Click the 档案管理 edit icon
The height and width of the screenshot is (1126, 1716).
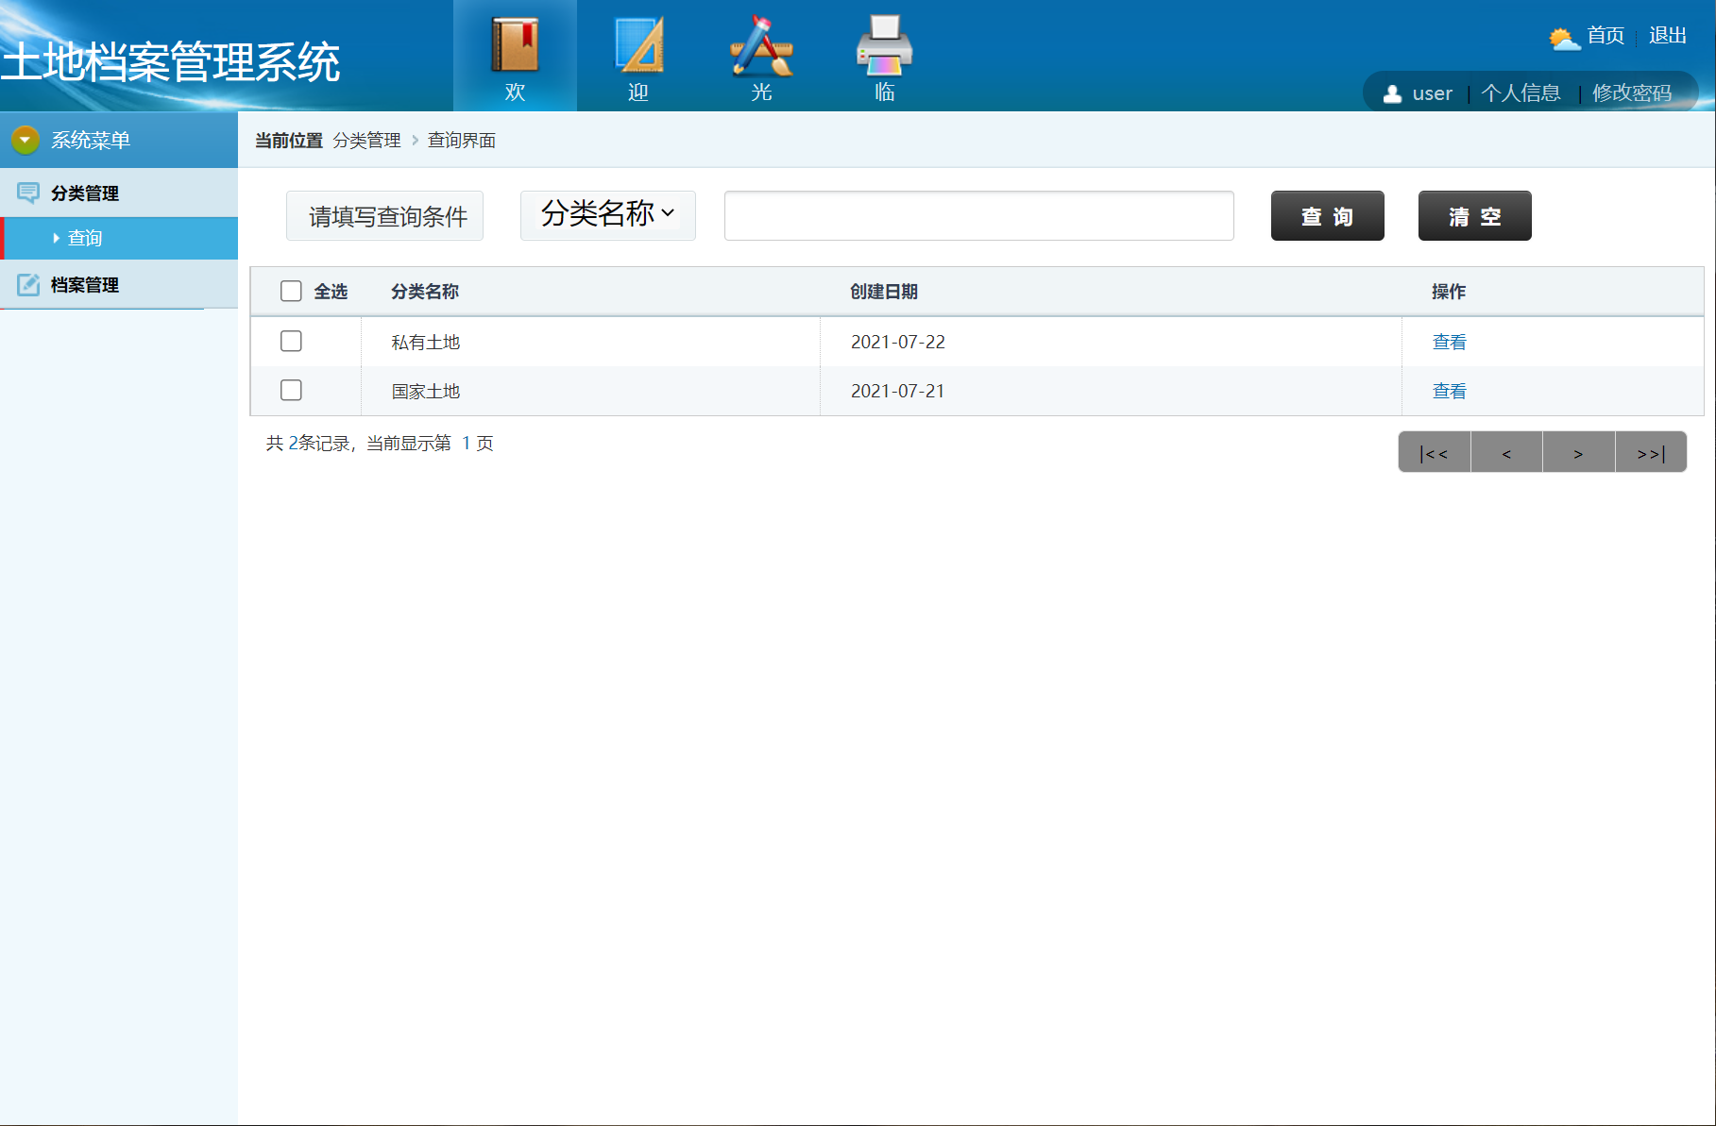pos(26,284)
